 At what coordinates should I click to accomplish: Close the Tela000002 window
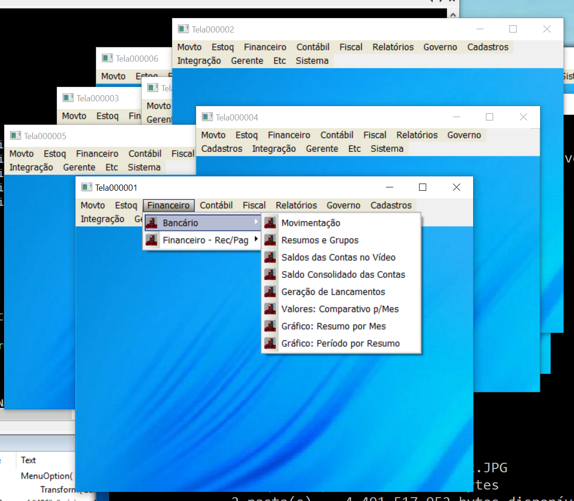coord(547,29)
